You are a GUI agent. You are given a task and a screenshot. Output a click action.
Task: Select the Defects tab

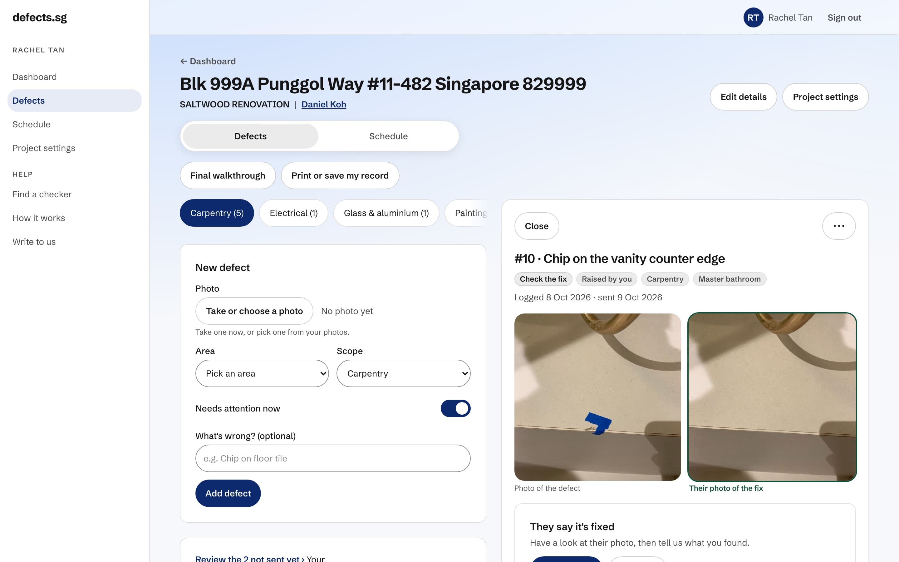(x=250, y=136)
